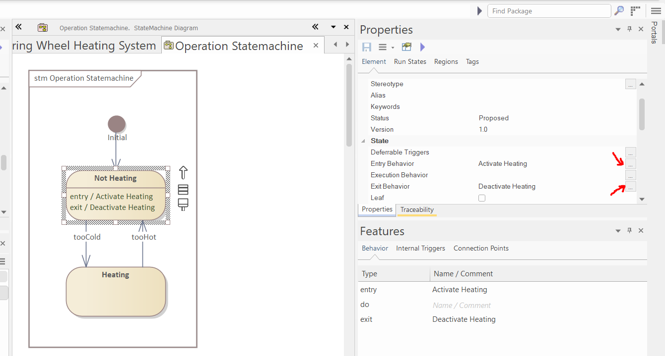Switch to the Run States tab
The height and width of the screenshot is (356, 665).
pos(410,61)
